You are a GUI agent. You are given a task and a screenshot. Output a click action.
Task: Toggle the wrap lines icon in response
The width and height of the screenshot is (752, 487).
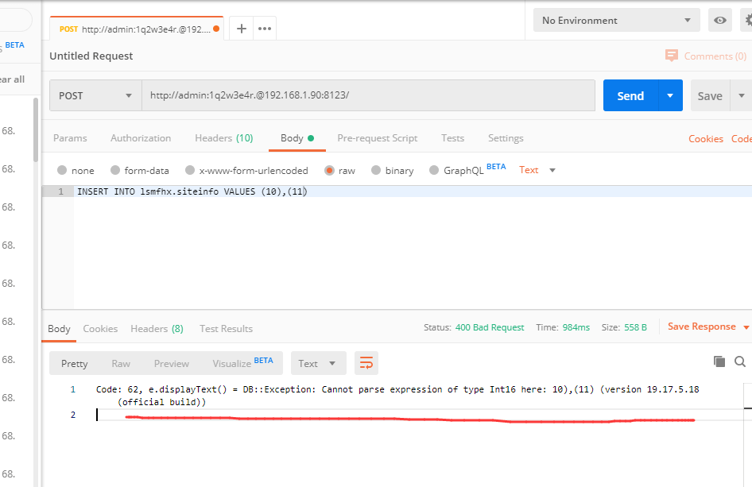tap(366, 363)
